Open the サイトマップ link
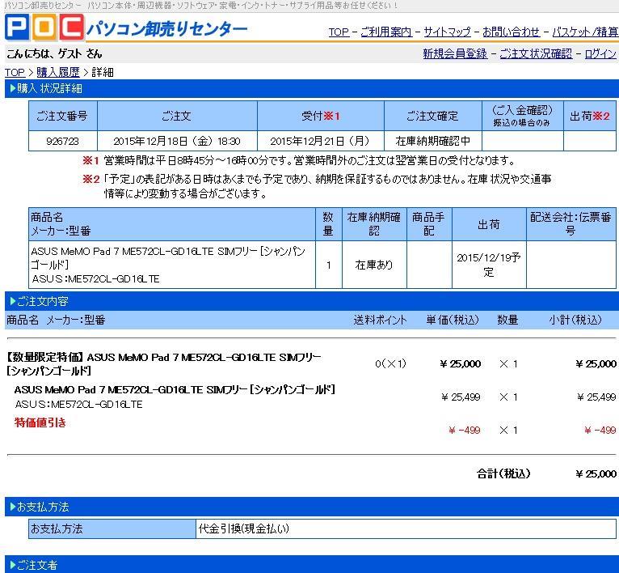 pos(447,32)
